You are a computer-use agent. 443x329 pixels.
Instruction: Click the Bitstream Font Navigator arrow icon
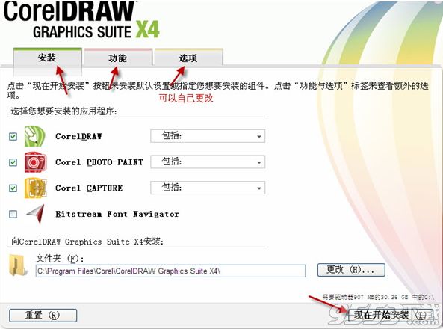pos(36,214)
